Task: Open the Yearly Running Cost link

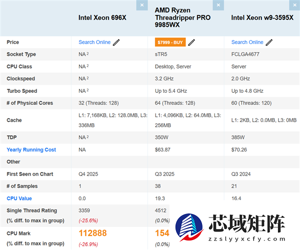Action: 31,150
